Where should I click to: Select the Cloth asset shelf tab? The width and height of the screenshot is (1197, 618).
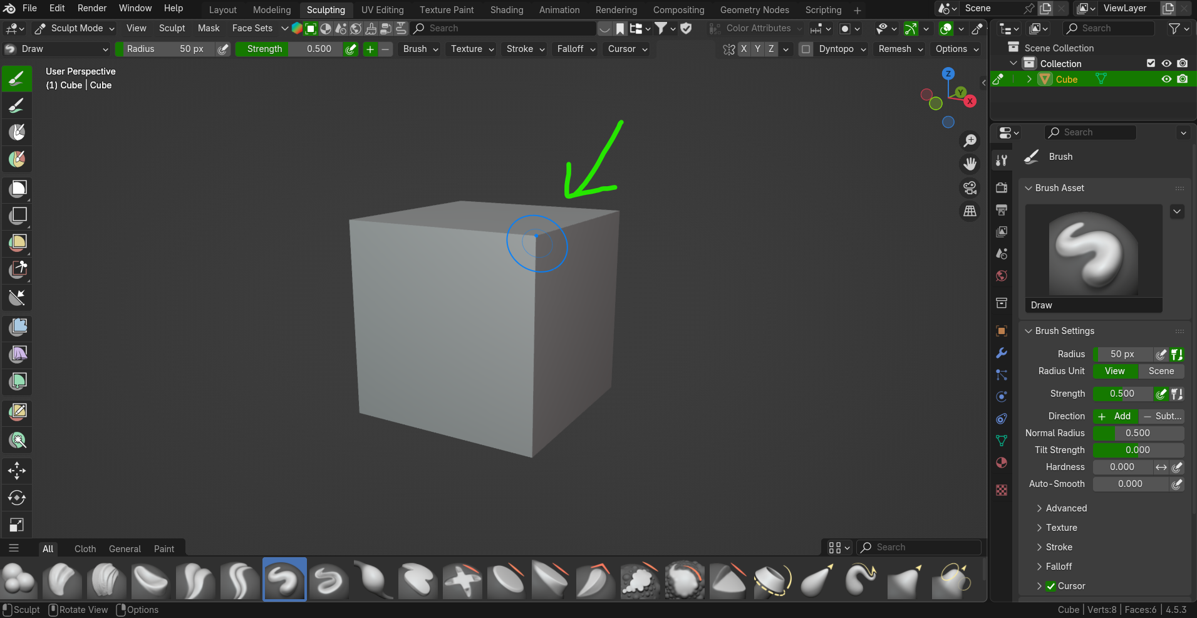pyautogui.click(x=85, y=549)
